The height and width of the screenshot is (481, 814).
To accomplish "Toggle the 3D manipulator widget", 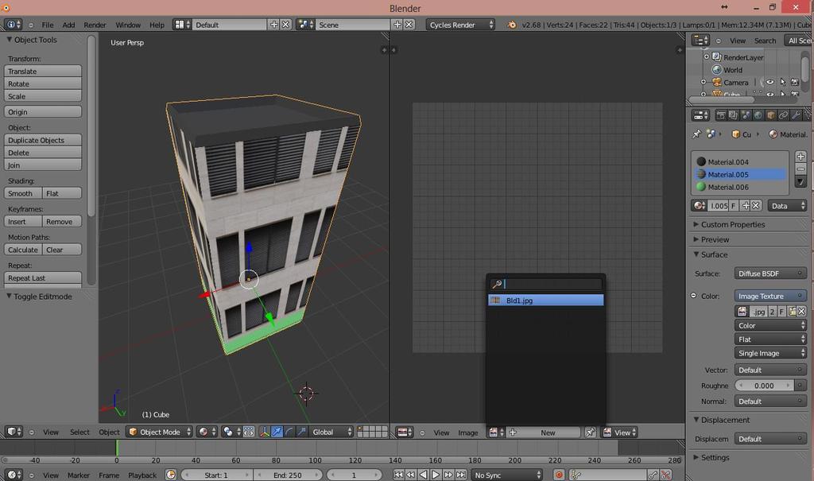I will (x=265, y=432).
